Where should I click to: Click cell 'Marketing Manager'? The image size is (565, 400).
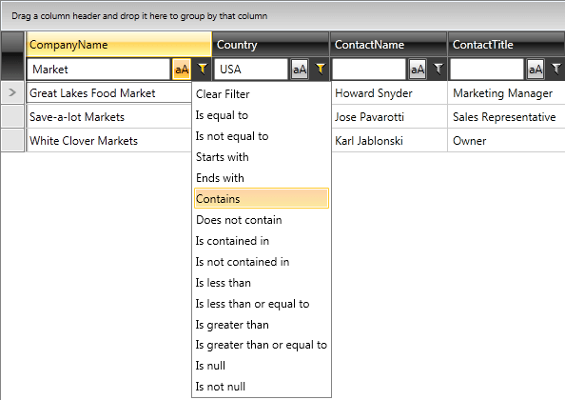[506, 93]
